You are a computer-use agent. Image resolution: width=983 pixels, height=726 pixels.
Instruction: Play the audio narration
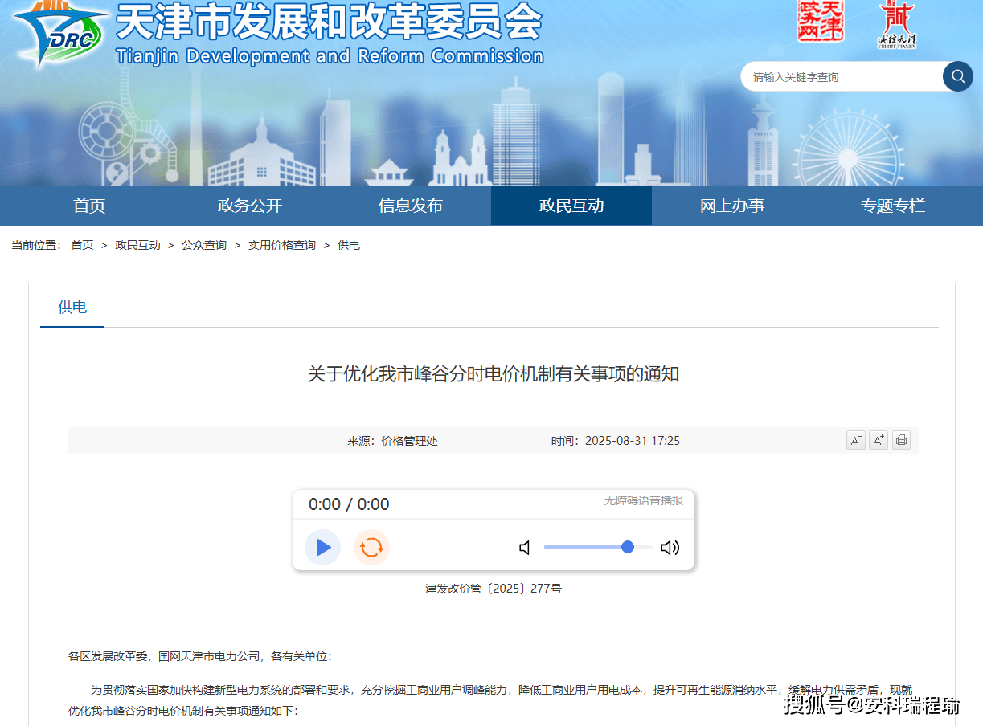[x=322, y=548]
